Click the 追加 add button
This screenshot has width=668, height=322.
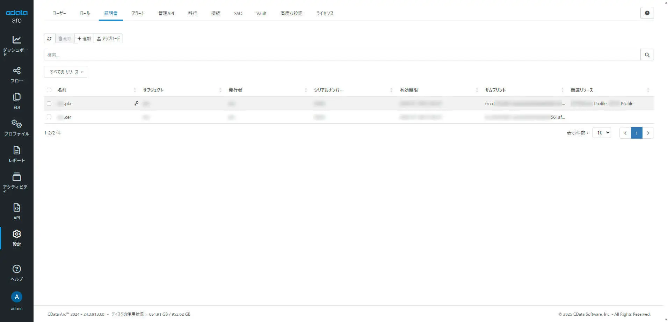pos(84,38)
